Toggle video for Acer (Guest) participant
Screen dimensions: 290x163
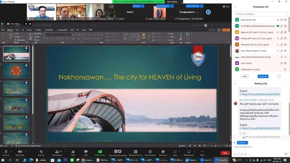(285, 63)
